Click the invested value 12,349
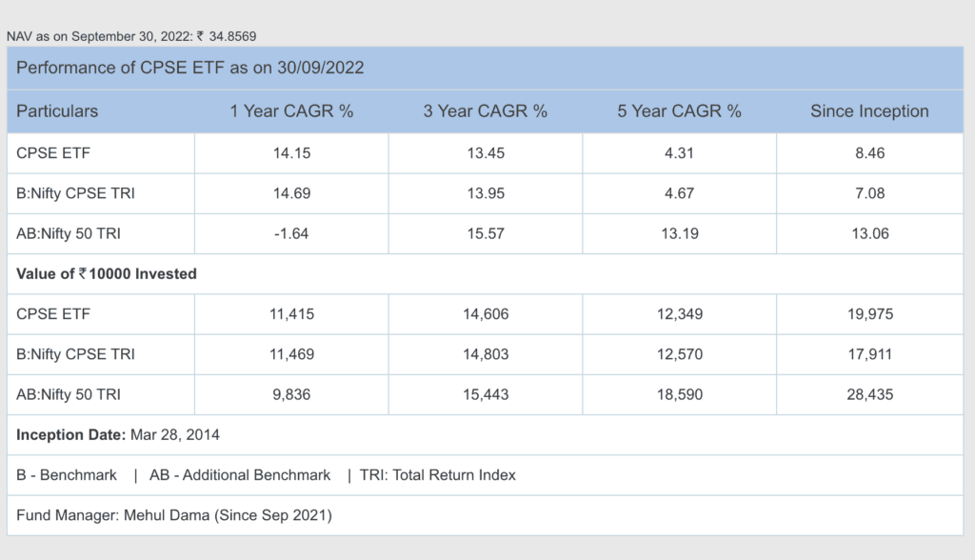975x560 pixels. point(680,313)
